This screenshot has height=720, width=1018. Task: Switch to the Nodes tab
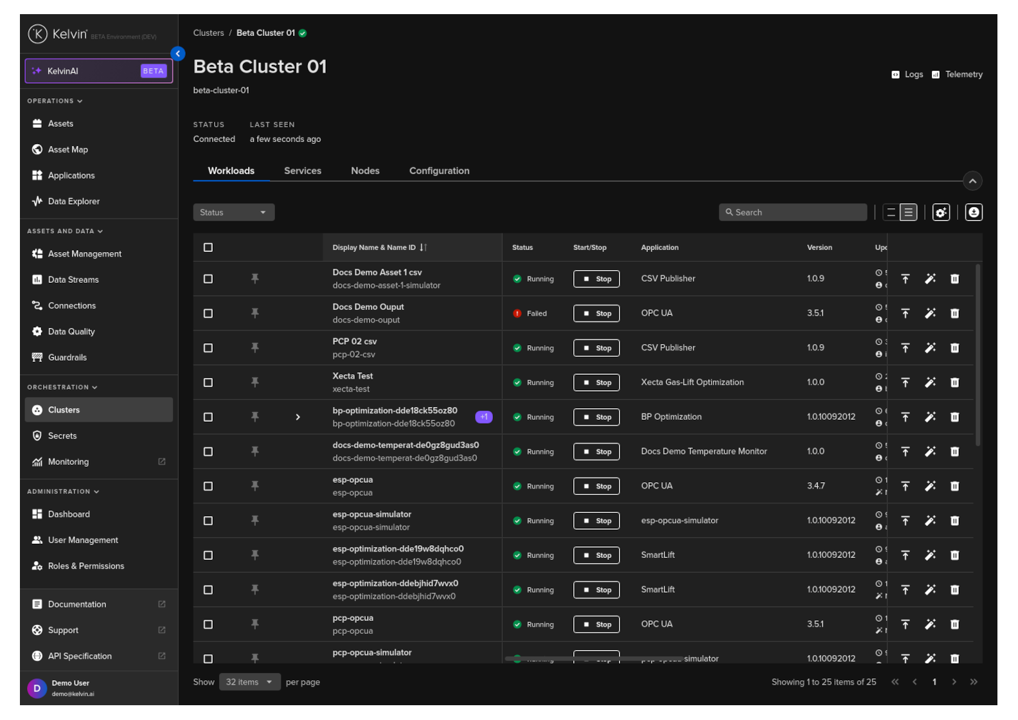point(365,171)
